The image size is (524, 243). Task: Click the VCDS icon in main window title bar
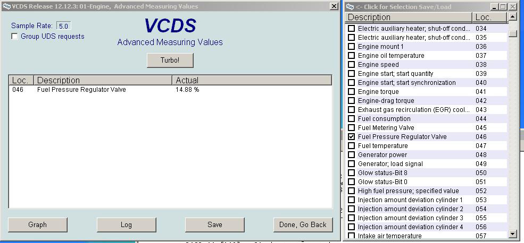pyautogui.click(x=6, y=6)
